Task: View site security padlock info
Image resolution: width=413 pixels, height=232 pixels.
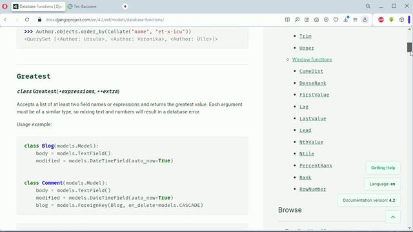Action: 39,20
